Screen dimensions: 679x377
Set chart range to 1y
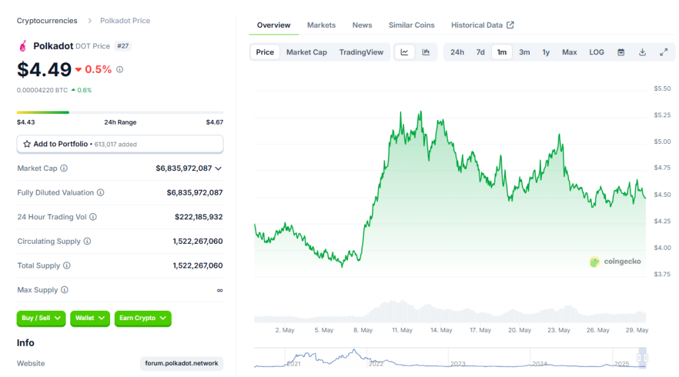[x=546, y=52]
